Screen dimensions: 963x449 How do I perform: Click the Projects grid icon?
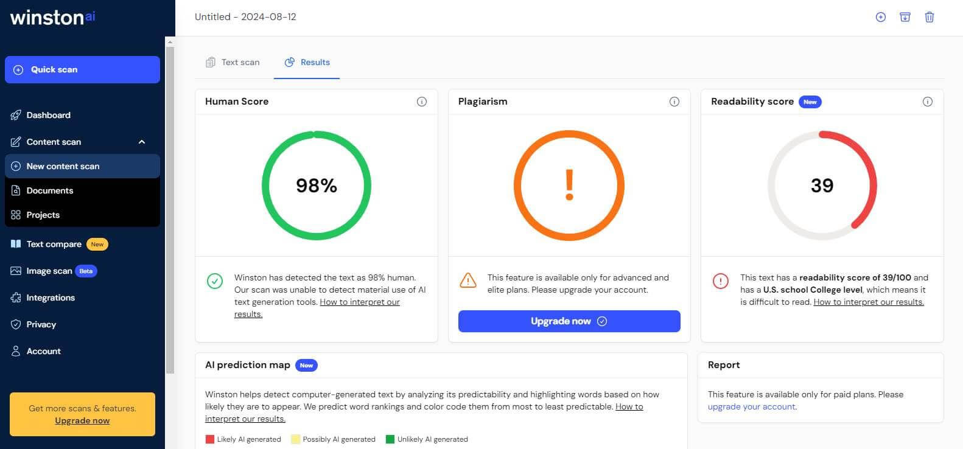pyautogui.click(x=16, y=215)
